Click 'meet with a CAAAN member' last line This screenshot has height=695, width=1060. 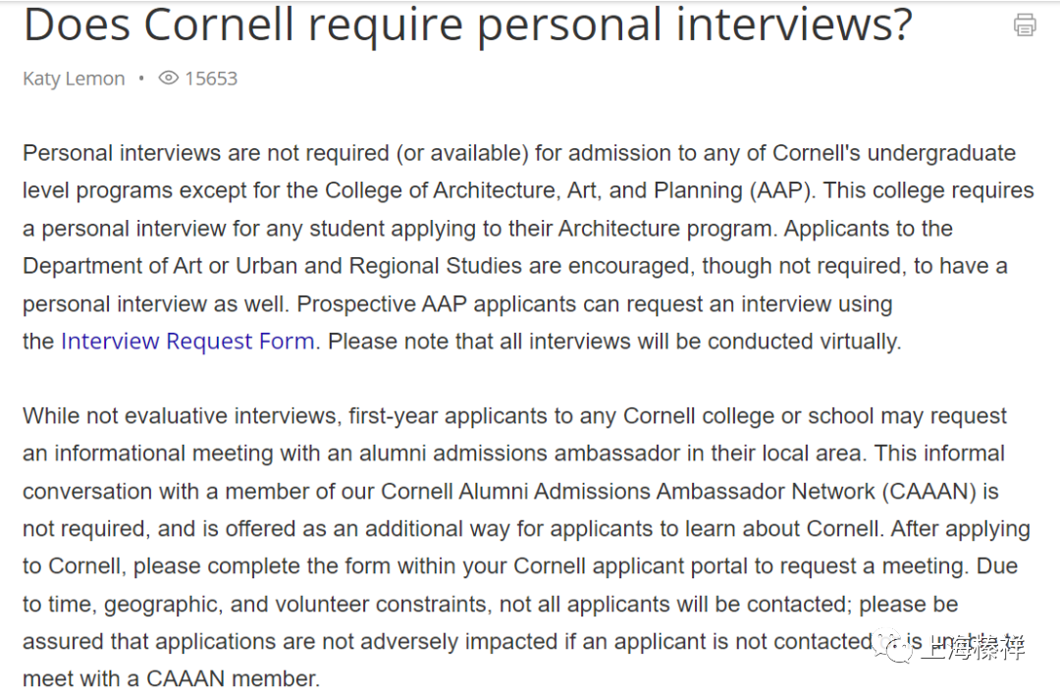click(x=170, y=678)
